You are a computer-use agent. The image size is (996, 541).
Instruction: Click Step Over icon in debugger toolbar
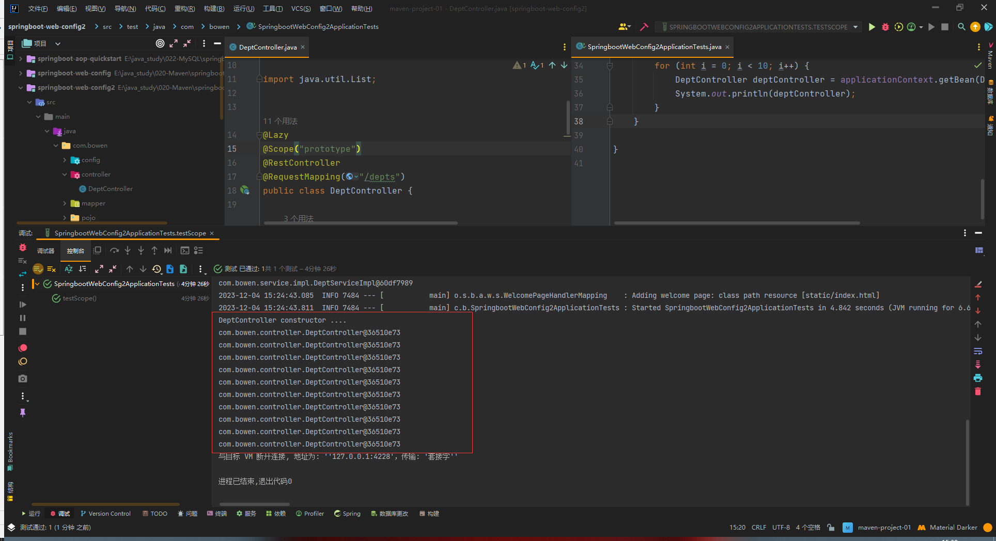(x=114, y=250)
